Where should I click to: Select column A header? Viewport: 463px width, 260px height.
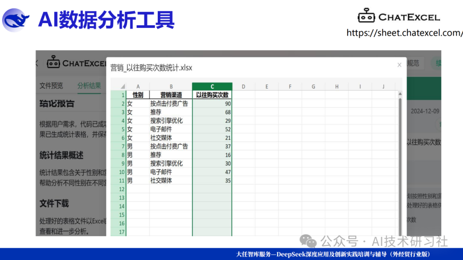click(x=138, y=86)
